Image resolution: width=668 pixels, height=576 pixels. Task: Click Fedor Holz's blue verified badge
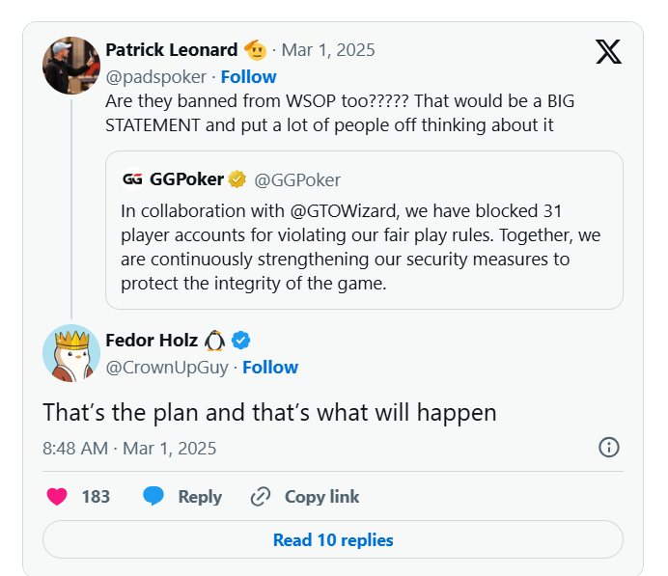pyautogui.click(x=241, y=340)
